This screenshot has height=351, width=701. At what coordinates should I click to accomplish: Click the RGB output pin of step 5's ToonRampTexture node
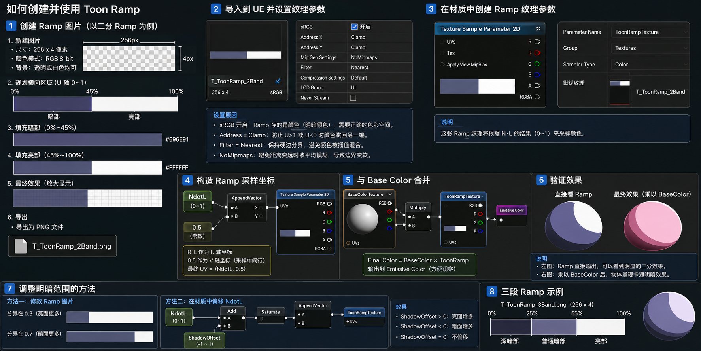click(481, 205)
